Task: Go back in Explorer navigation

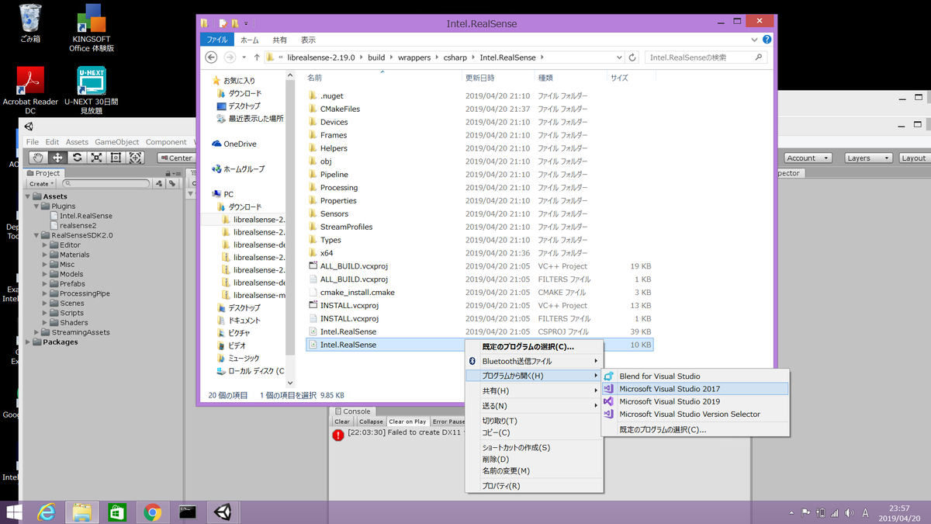Action: (211, 57)
